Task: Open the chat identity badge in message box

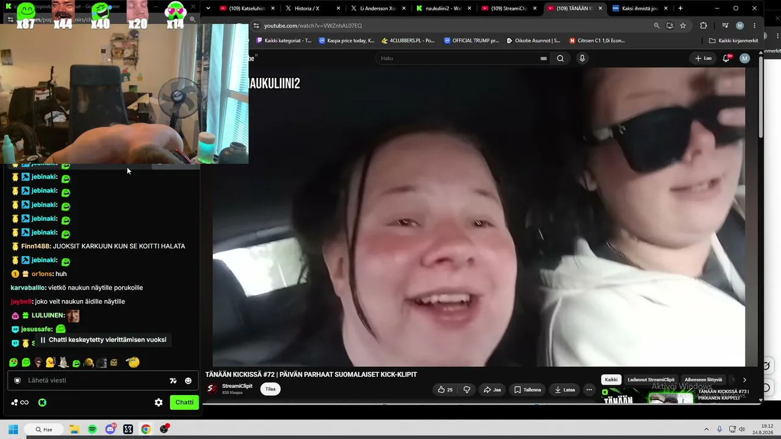Action: (18, 380)
